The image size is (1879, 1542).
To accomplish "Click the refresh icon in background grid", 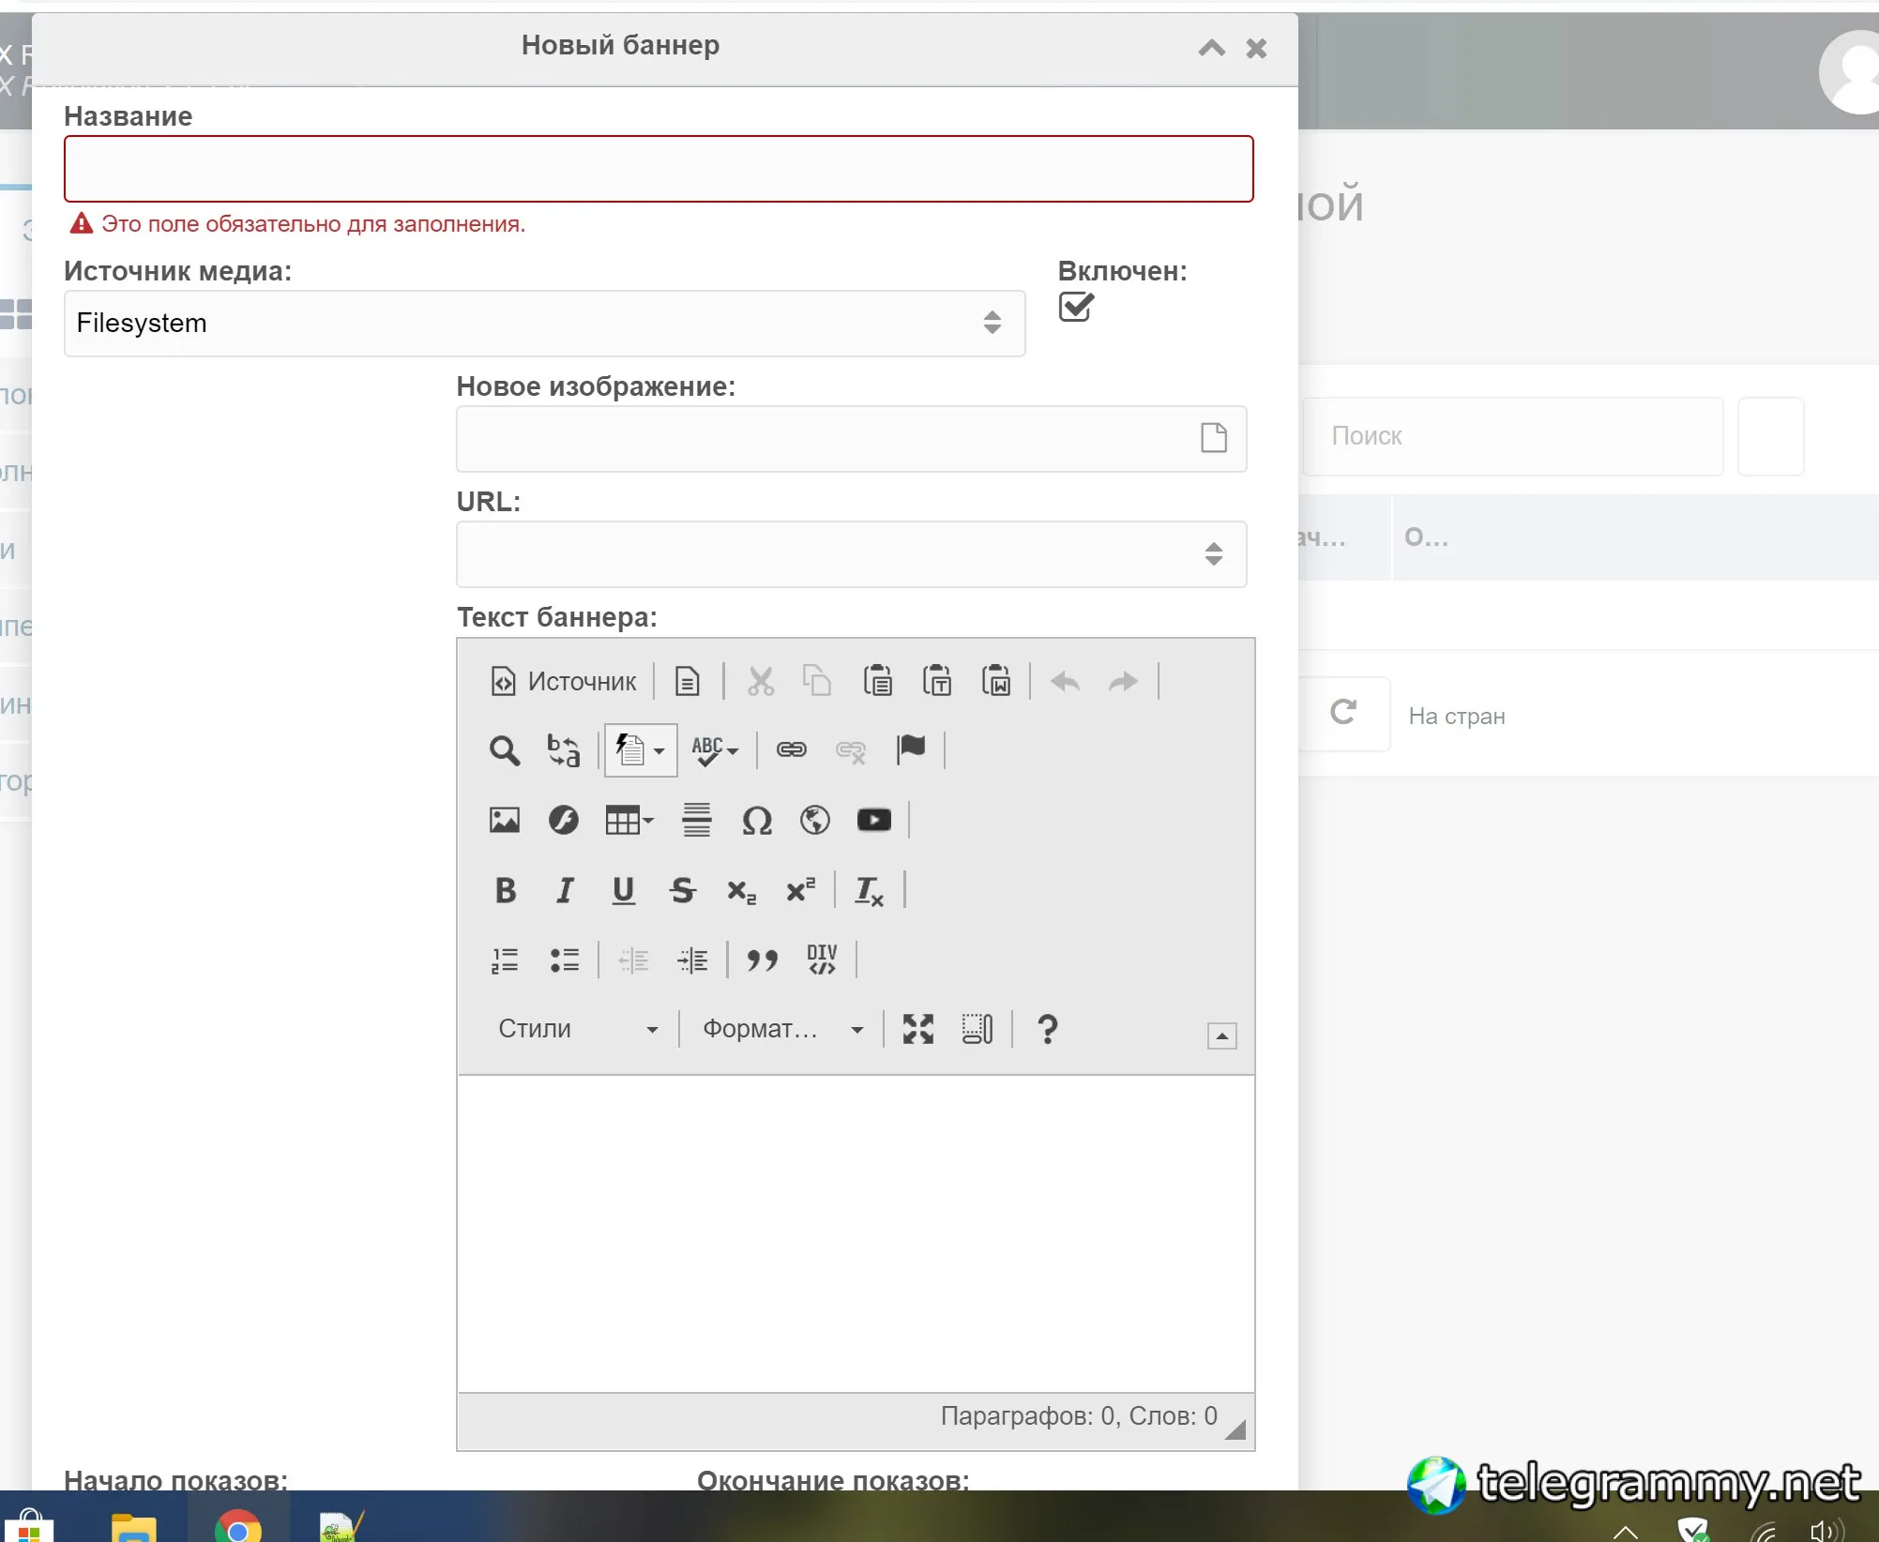I will pyautogui.click(x=1343, y=713).
